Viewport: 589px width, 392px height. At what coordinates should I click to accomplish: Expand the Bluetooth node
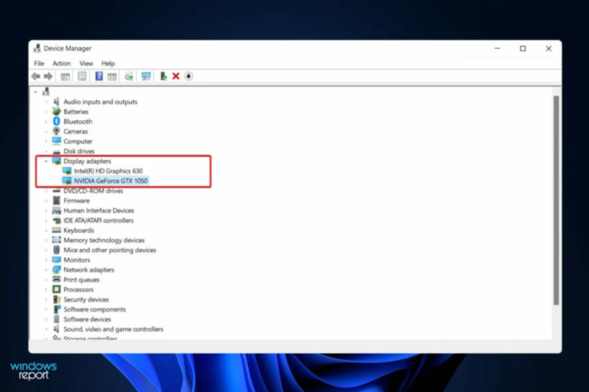(x=47, y=122)
